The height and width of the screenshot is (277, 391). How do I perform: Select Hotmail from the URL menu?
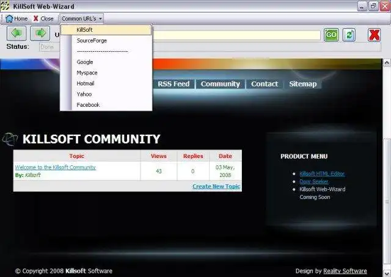click(106, 84)
